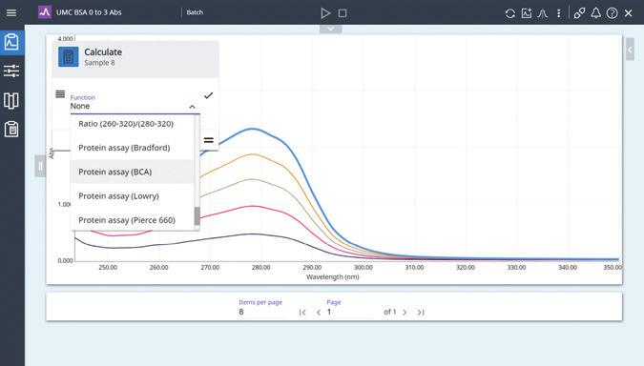Confirm the function with the checkmark
The width and height of the screenshot is (644, 366).
[208, 95]
